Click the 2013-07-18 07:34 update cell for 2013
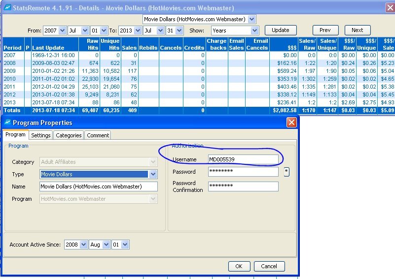The width and height of the screenshot is (395, 279). 53,102
